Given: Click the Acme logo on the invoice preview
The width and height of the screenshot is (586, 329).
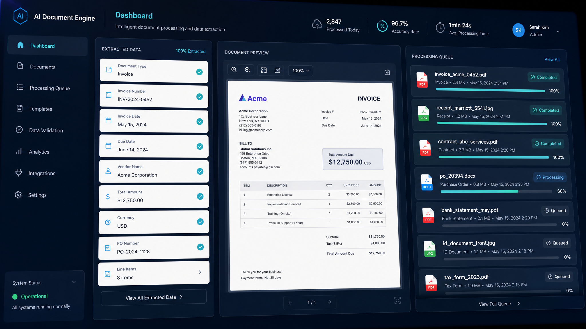Looking at the screenshot, I should 253,98.
